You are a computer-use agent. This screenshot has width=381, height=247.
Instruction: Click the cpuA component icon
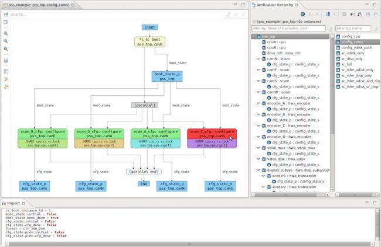(x=264, y=42)
